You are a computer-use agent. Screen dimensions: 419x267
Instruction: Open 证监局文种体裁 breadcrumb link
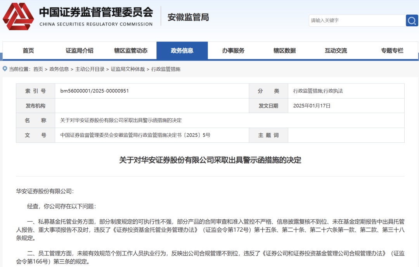(x=128, y=69)
